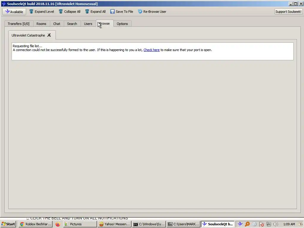The height and width of the screenshot is (228, 304).
Task: Maximize the SoulseekQt window
Action: coord(296,4)
